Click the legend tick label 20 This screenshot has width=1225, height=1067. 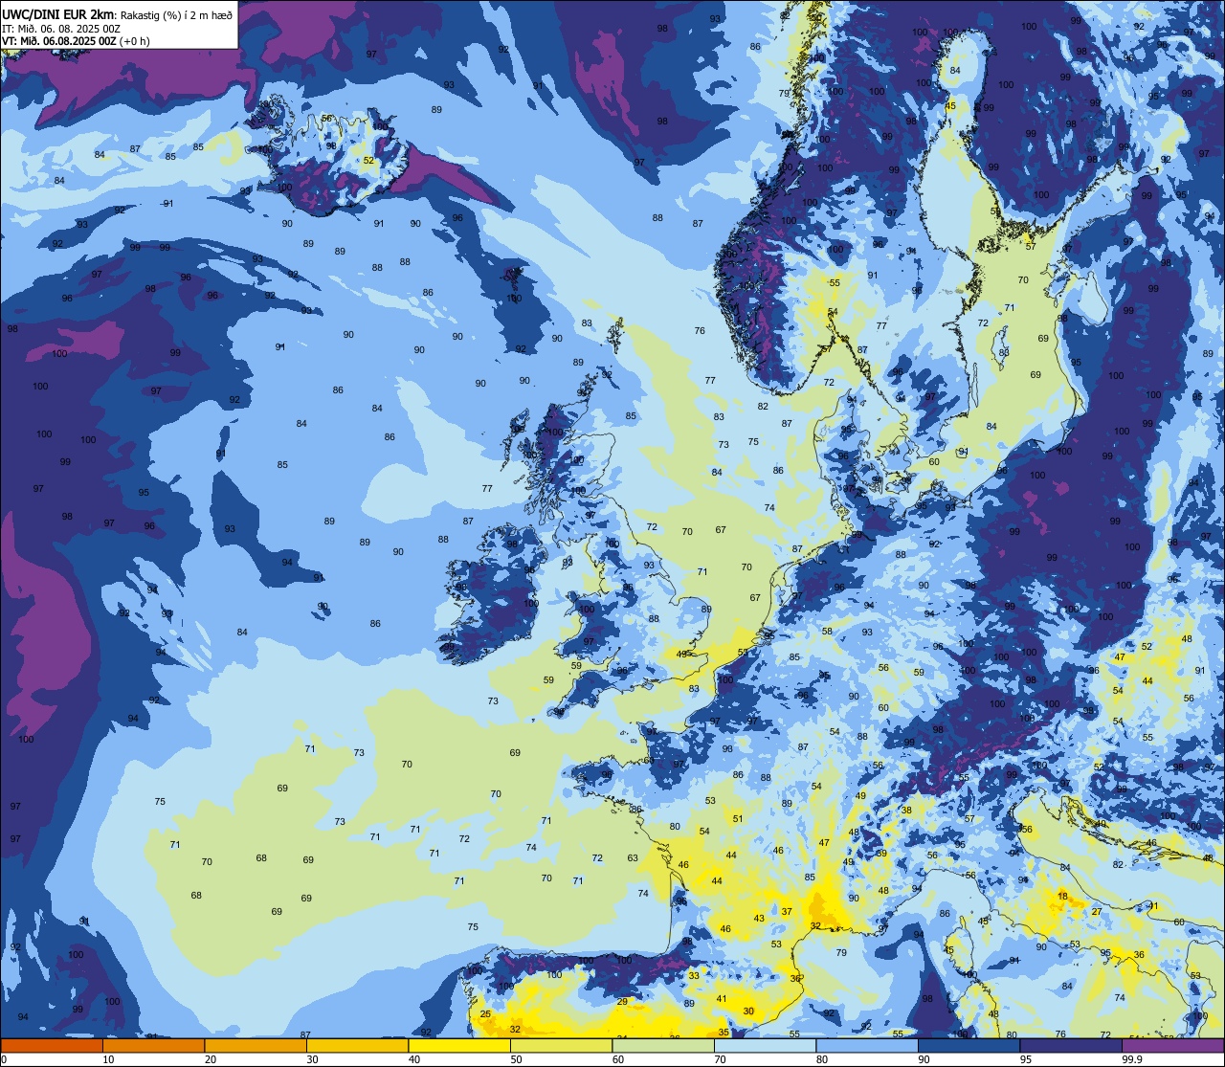pos(211,1059)
